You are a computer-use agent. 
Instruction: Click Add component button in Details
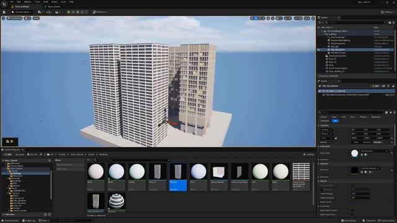[x=375, y=86]
